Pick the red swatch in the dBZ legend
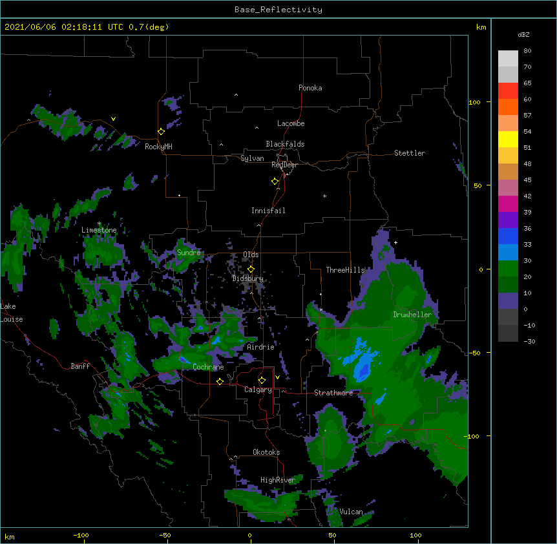Screen dimensions: 557x544 pyautogui.click(x=508, y=90)
